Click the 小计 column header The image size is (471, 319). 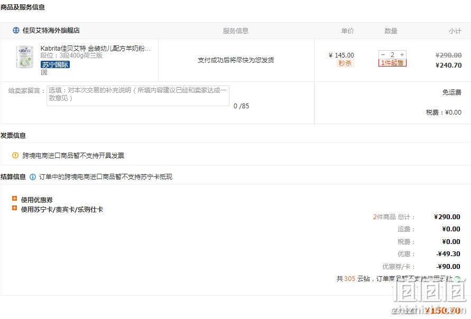coord(455,31)
